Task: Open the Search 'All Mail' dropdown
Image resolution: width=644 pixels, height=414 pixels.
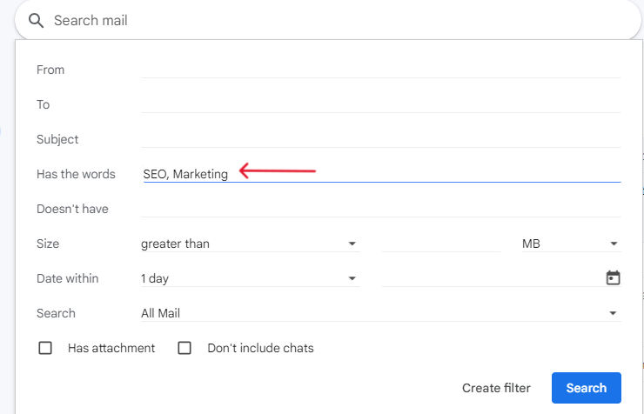Action: (x=380, y=313)
